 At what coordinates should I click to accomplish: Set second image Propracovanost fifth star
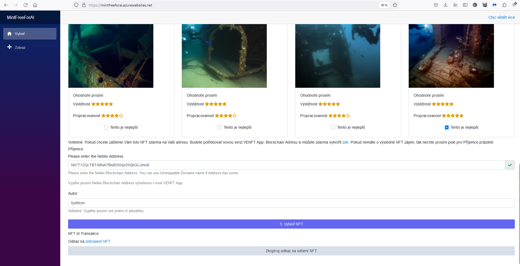(234, 116)
